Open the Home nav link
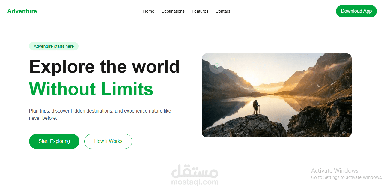 149,11
